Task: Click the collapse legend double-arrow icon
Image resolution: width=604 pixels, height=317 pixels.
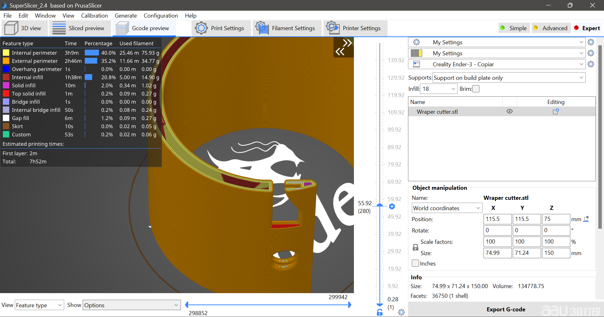Action: pyautogui.click(x=344, y=47)
